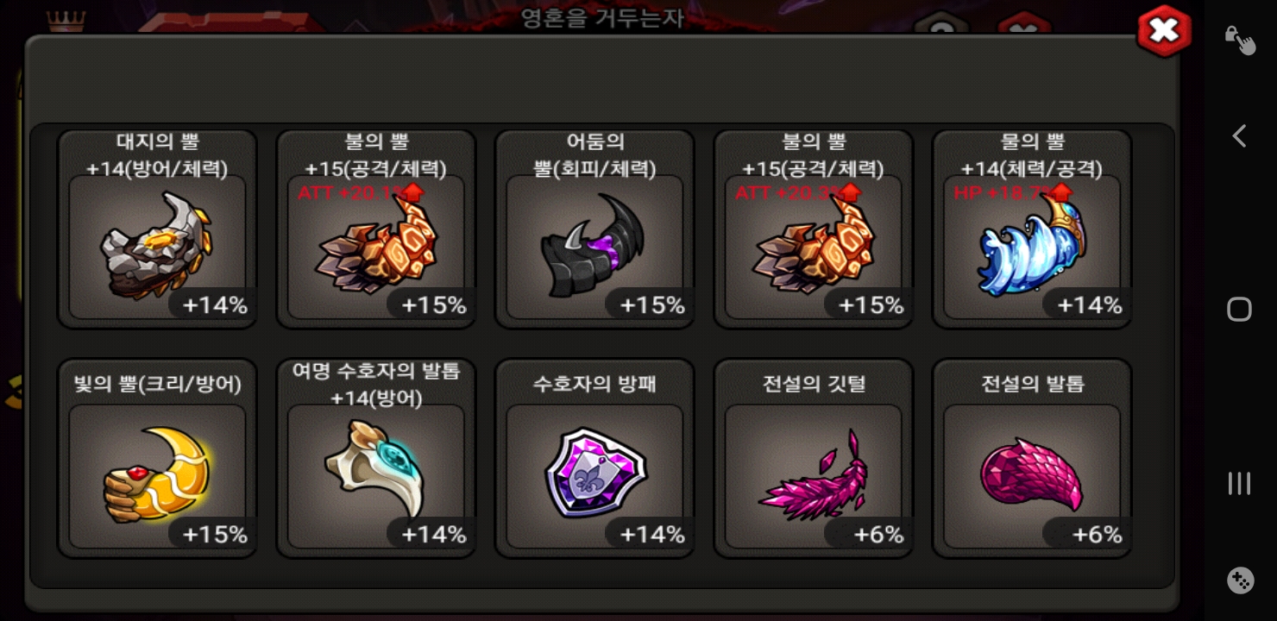This screenshot has width=1277, height=621.
Task: Pick the 전설의 발톱 pink claw item
Action: coord(1032,459)
